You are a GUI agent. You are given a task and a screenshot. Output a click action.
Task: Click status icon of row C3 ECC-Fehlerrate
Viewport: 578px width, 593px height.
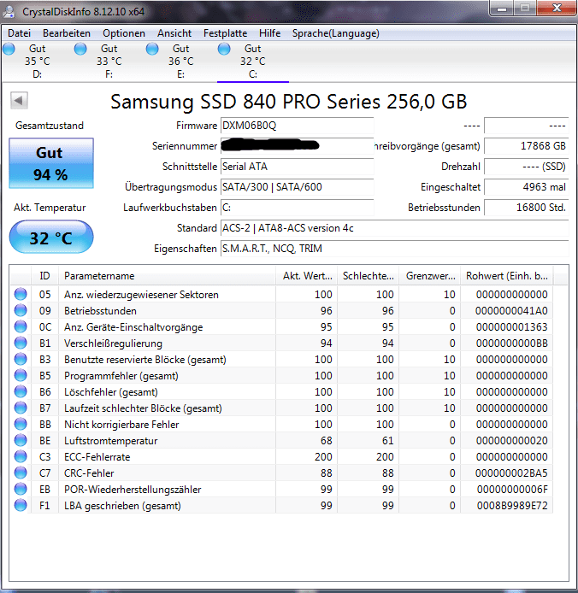pyautogui.click(x=21, y=457)
